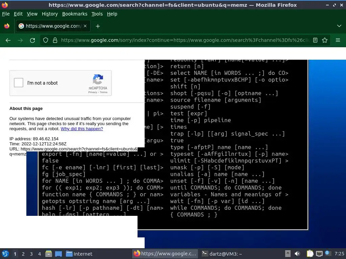
Task: Click the update notifier tray icon
Action: pyautogui.click(x=328, y=253)
